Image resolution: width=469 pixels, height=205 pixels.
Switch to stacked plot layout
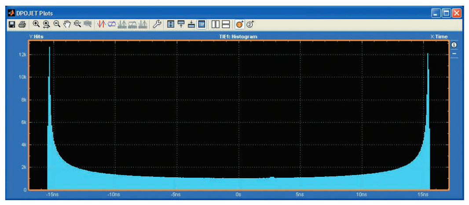tap(226, 25)
